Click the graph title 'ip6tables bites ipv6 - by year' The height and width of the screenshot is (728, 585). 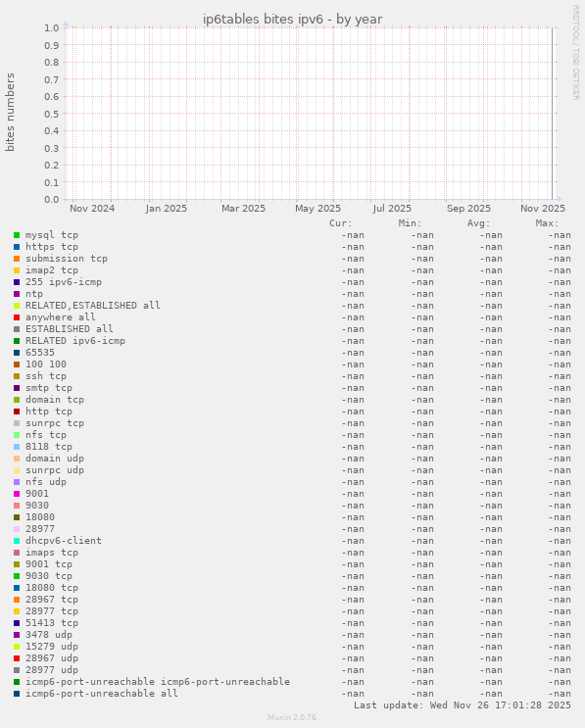(x=292, y=19)
